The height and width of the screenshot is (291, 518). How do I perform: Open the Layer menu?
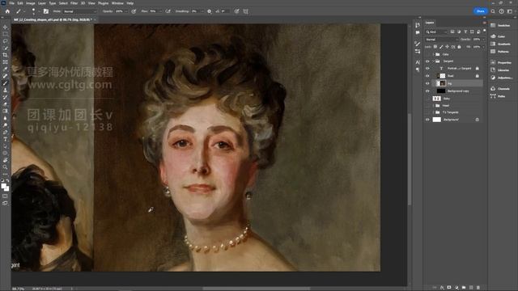coord(42,3)
